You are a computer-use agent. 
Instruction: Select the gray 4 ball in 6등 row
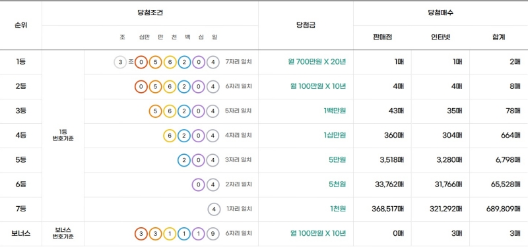[x=213, y=184]
